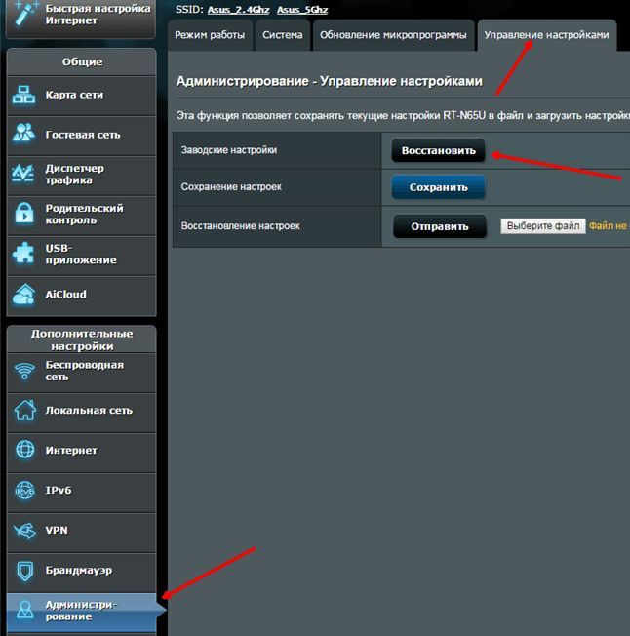The width and height of the screenshot is (630, 636).
Task: Select the Администрирование sidebar item
Action: tap(82, 612)
